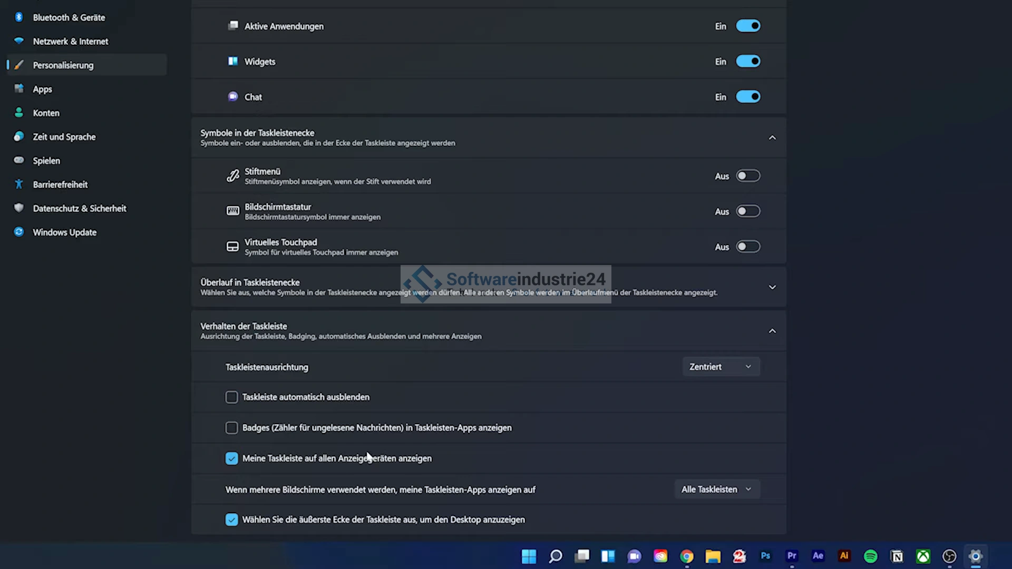The height and width of the screenshot is (569, 1012).
Task: Launch Adobe Premiere Pro taskbar icon
Action: [792, 556]
